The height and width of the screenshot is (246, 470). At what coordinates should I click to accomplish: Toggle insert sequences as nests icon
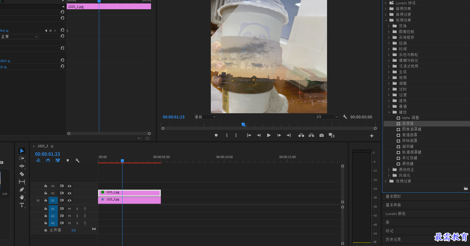click(38, 160)
